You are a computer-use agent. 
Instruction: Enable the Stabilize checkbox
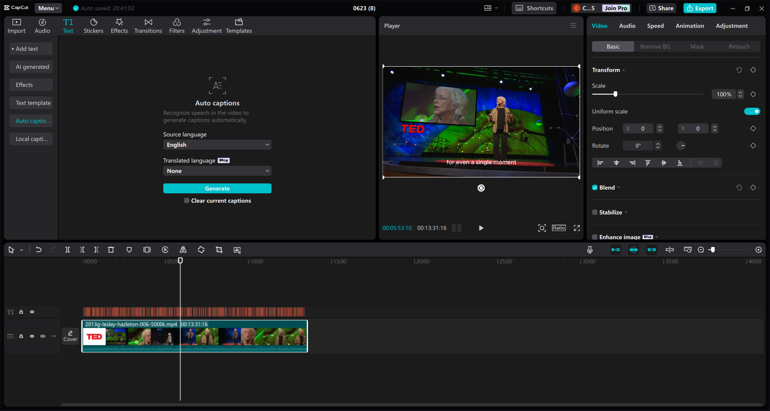(595, 212)
